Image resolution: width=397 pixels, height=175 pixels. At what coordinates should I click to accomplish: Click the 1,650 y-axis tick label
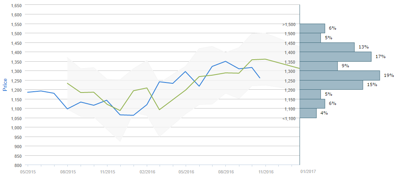[x=16, y=5]
